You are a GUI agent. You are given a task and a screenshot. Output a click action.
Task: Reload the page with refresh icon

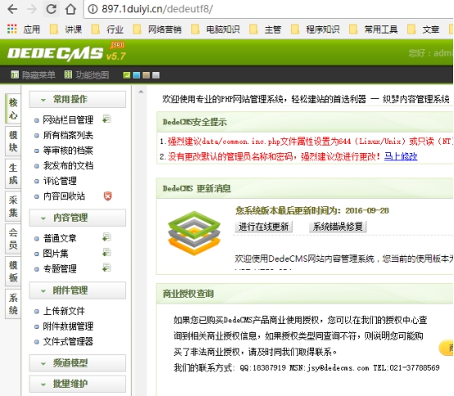[52, 9]
